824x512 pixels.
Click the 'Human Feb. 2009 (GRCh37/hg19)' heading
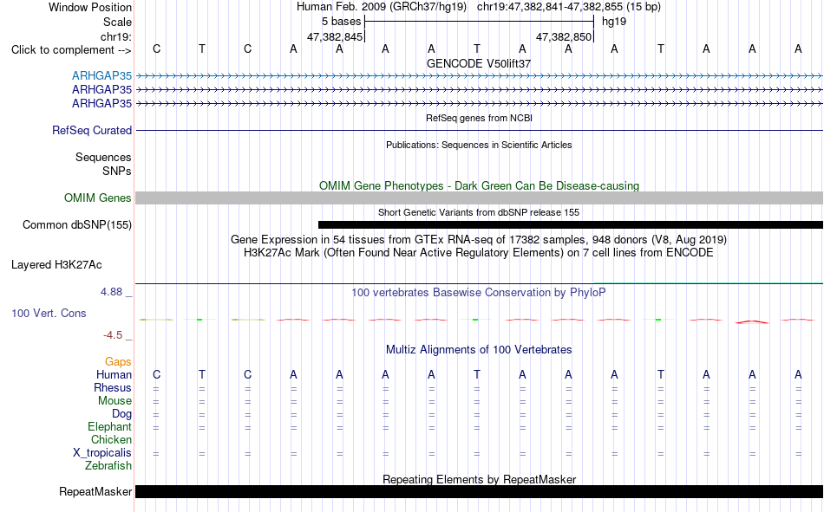381,7
